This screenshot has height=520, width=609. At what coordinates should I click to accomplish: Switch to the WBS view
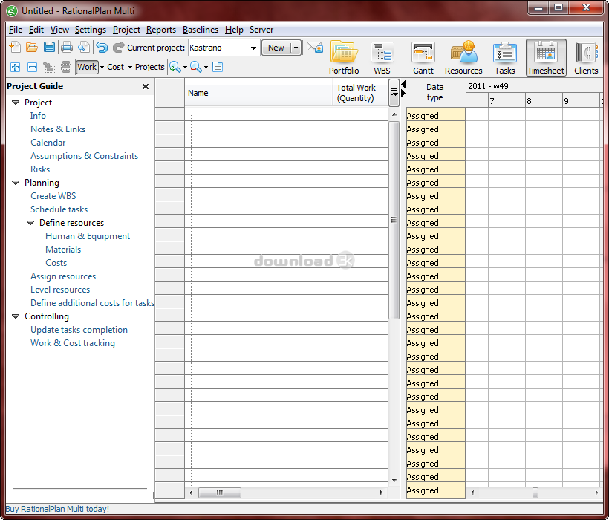[382, 58]
